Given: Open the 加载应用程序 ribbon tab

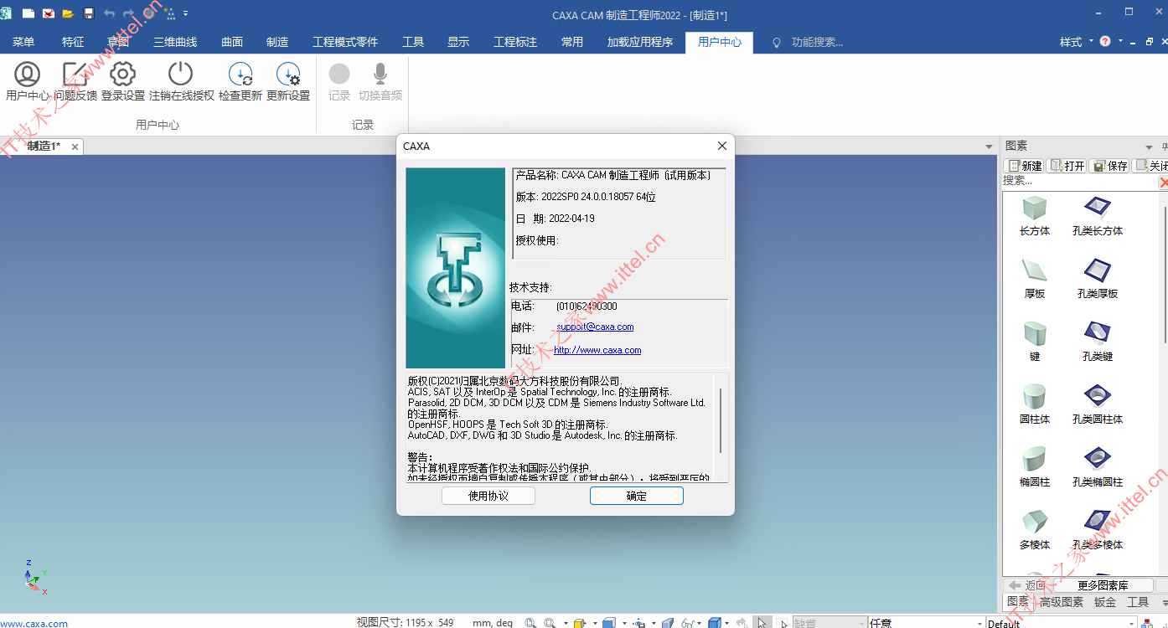Looking at the screenshot, I should (640, 42).
